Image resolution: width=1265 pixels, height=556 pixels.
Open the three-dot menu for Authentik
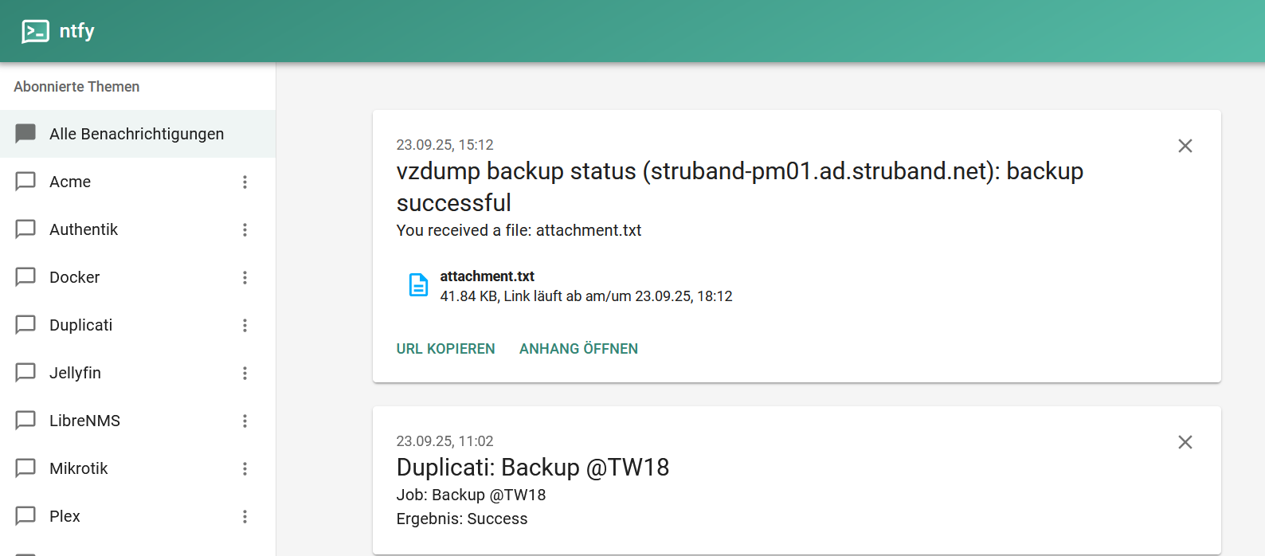coord(245,229)
